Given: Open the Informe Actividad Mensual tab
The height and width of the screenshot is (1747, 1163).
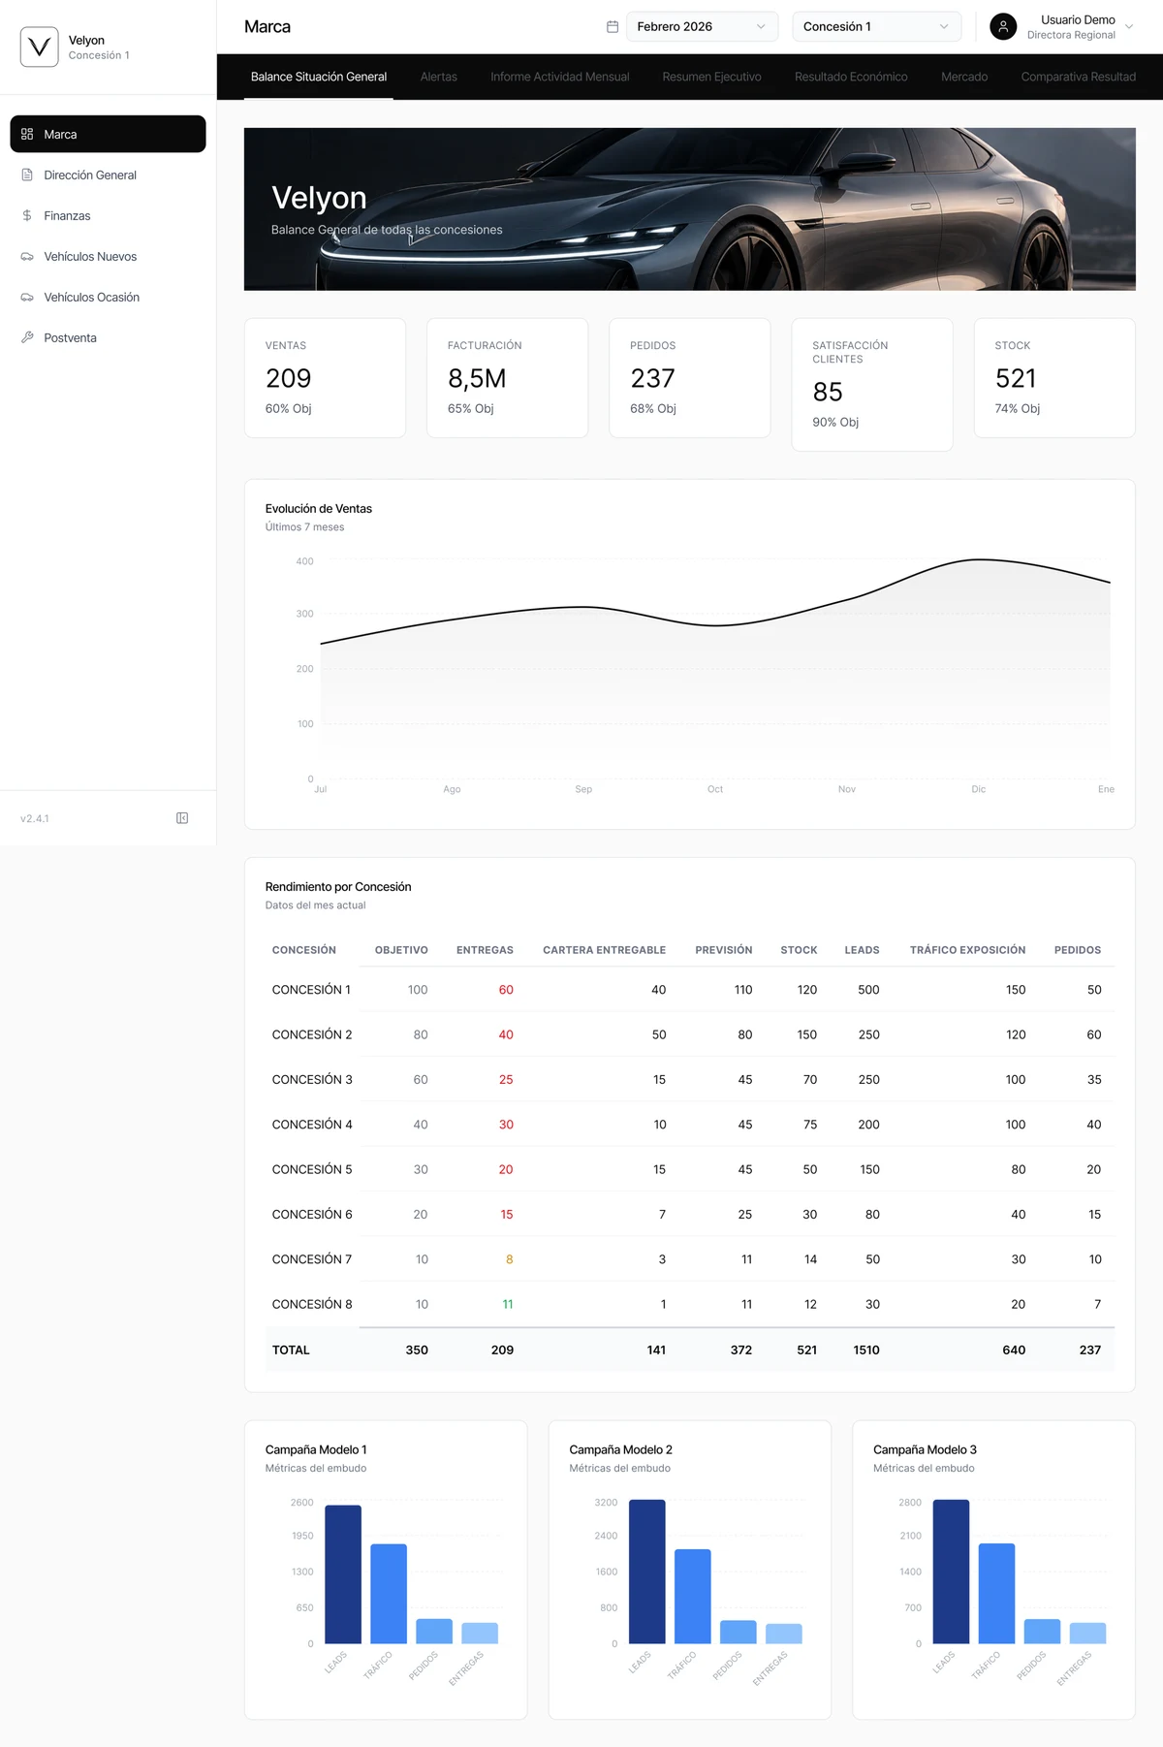Looking at the screenshot, I should pyautogui.click(x=560, y=77).
